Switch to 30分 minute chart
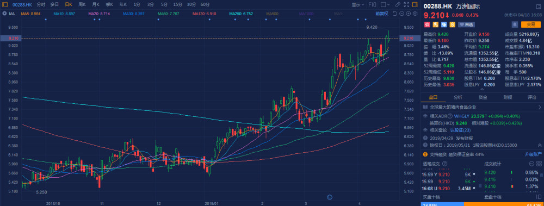 point(191,4)
